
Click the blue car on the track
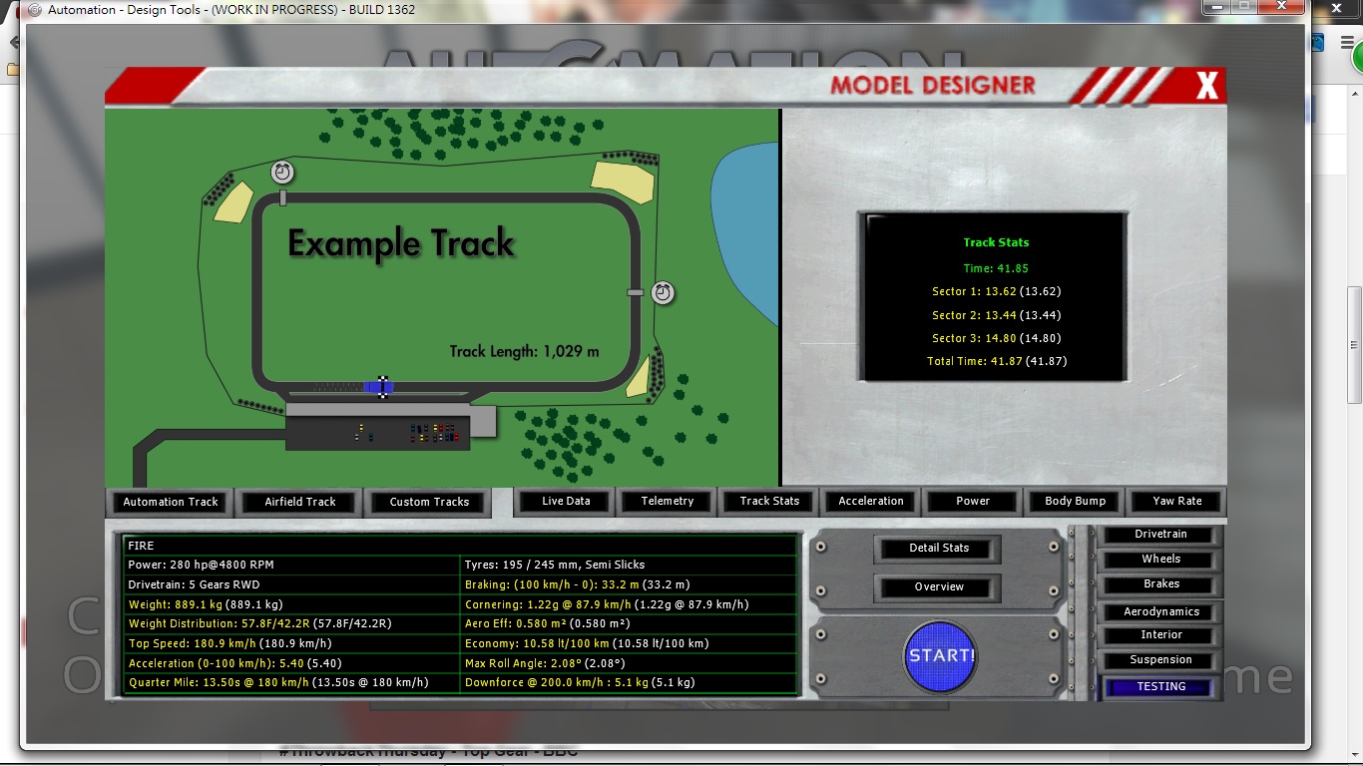pyautogui.click(x=379, y=387)
